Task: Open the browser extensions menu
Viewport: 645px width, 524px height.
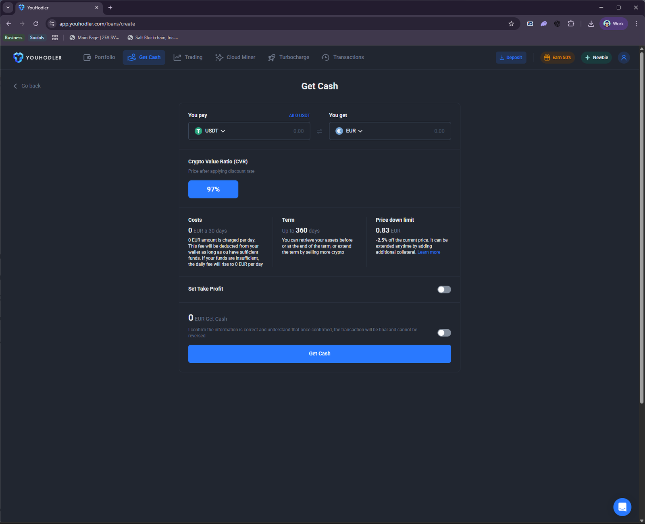Action: (571, 24)
